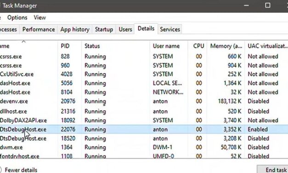288x173 pixels.
Task: Switch to the App history tab
Action: [75, 29]
